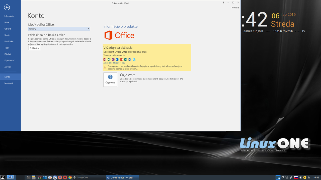Choose Zavrieť in the sidebar
Image resolution: width=321 pixels, height=180 pixels.
pyautogui.click(x=10, y=67)
